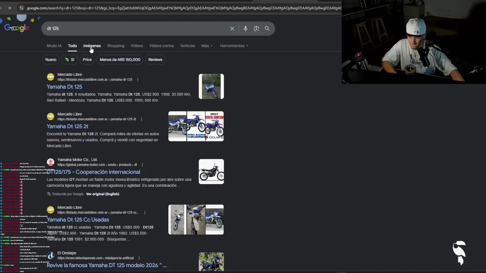Open options menu for Yamaha Dt 125 2t result
The width and height of the screenshot is (486, 273).
coord(141,119)
